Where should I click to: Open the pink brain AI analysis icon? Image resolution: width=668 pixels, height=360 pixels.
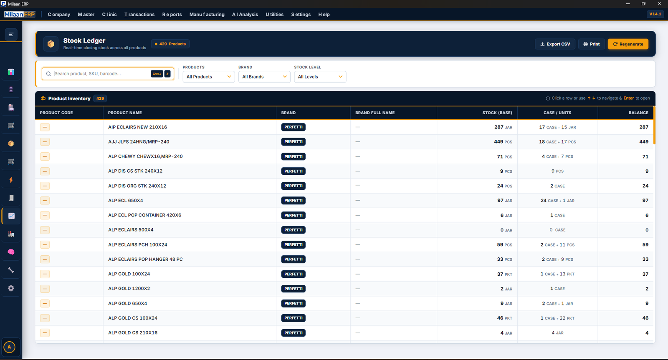11,252
